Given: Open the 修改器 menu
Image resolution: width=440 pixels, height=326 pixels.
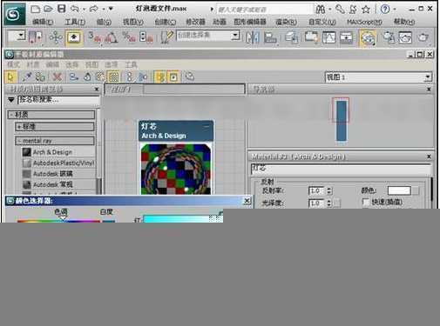Looking at the screenshot, I should coord(195,22).
